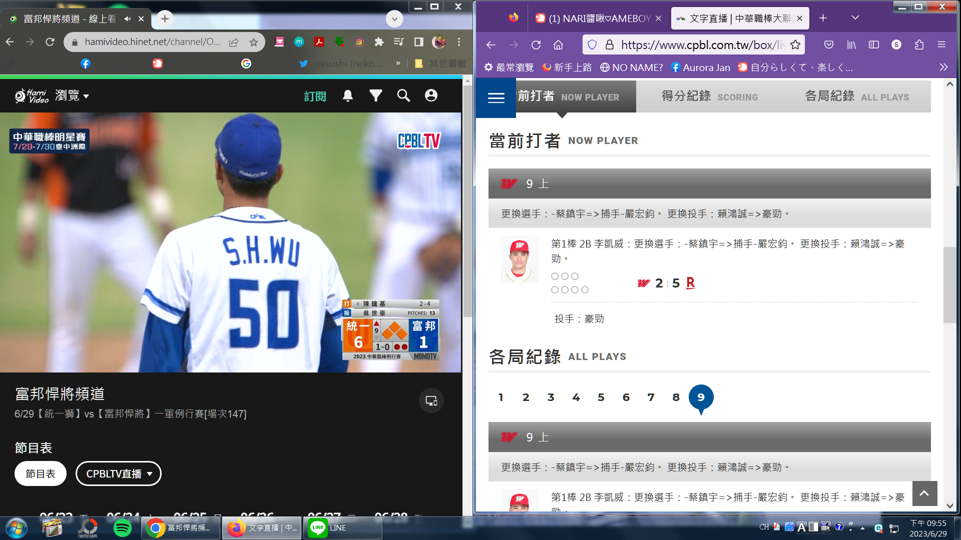
Task: Click the back-to-top arrow button
Action: click(x=924, y=493)
